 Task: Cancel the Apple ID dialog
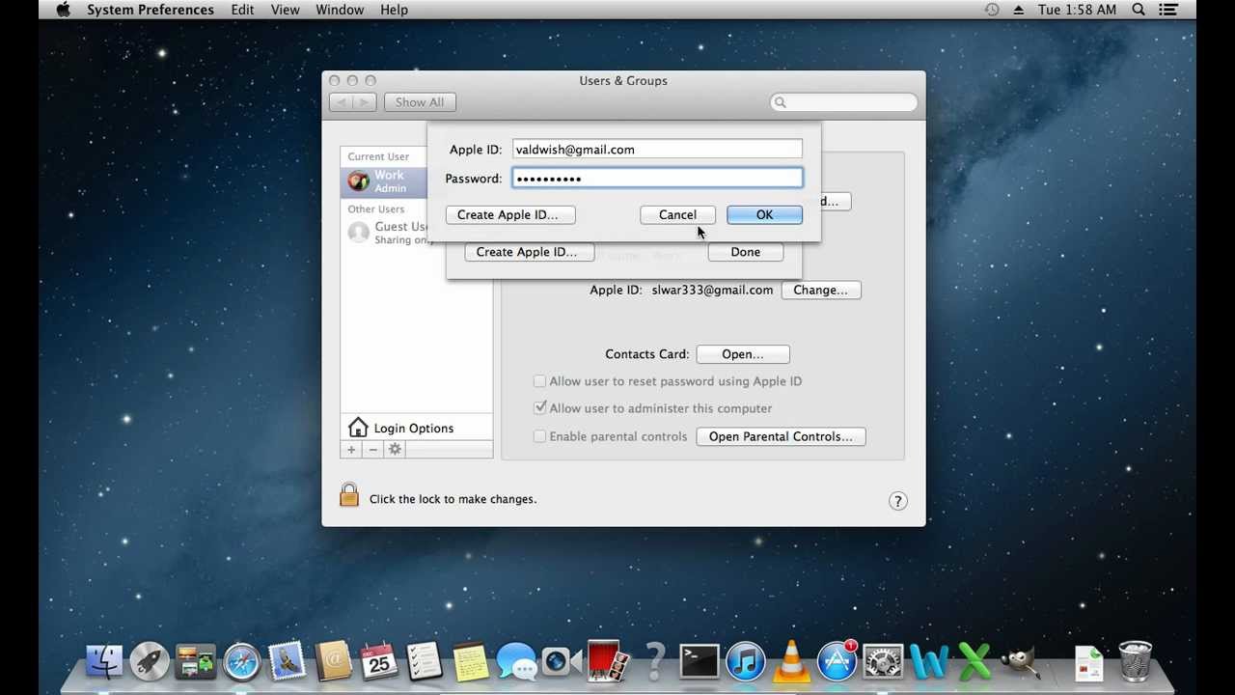coord(677,214)
